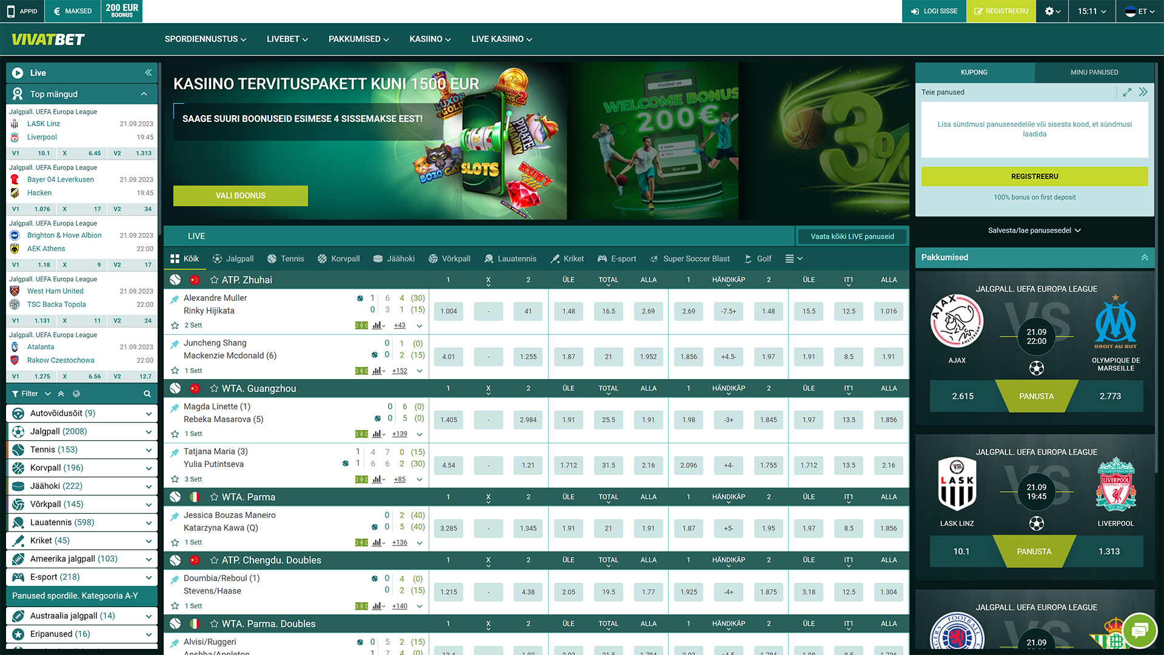Open statistics chart icon for Alexandre Muller match
The image size is (1164, 655).
(377, 326)
